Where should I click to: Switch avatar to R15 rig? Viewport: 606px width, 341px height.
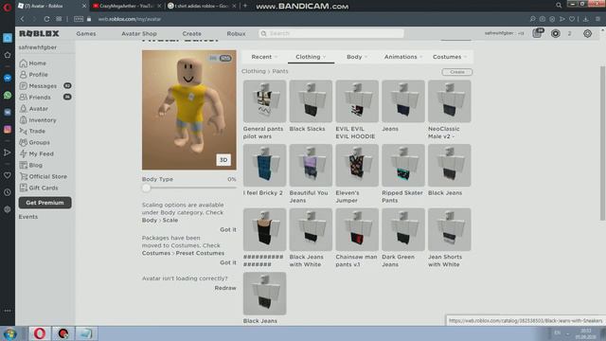(225, 58)
